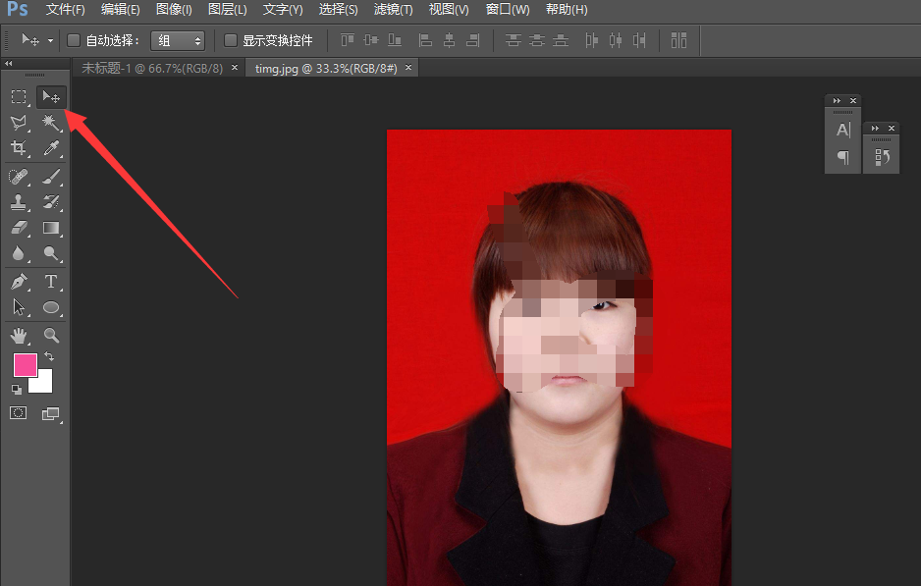
Task: Enable the 自动选择 checkbox
Action: (x=74, y=40)
